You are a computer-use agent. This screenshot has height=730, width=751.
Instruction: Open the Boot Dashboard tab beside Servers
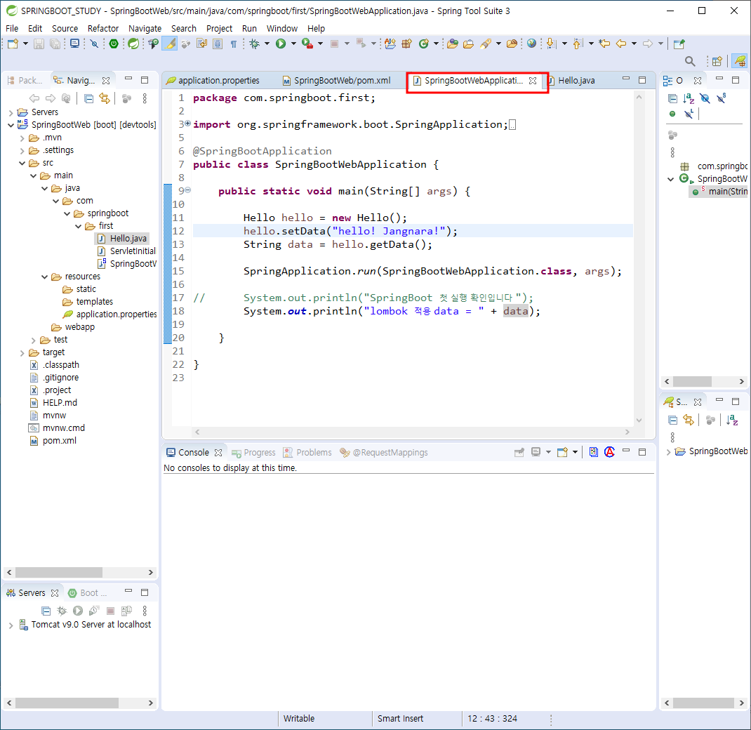[88, 593]
